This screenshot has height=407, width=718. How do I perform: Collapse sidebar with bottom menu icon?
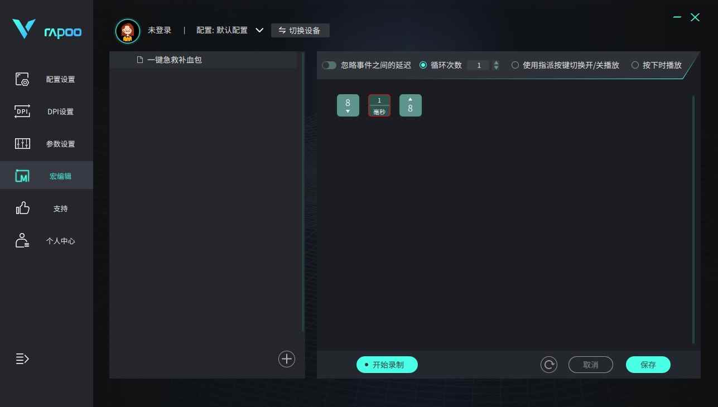coord(22,358)
